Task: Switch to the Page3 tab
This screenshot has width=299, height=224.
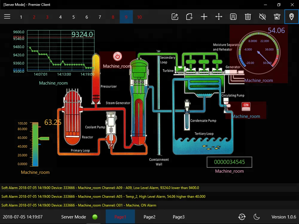Action: 179,217
